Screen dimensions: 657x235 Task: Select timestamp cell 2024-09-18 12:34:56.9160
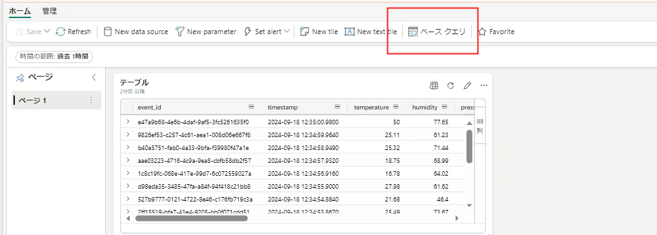pyautogui.click(x=303, y=173)
